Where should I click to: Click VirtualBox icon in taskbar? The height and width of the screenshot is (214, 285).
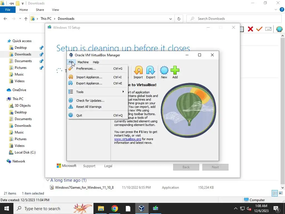142,208
